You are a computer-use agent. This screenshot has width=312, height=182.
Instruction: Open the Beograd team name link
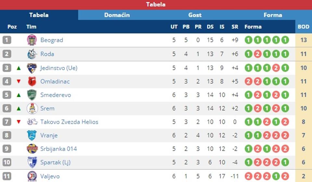52,40
